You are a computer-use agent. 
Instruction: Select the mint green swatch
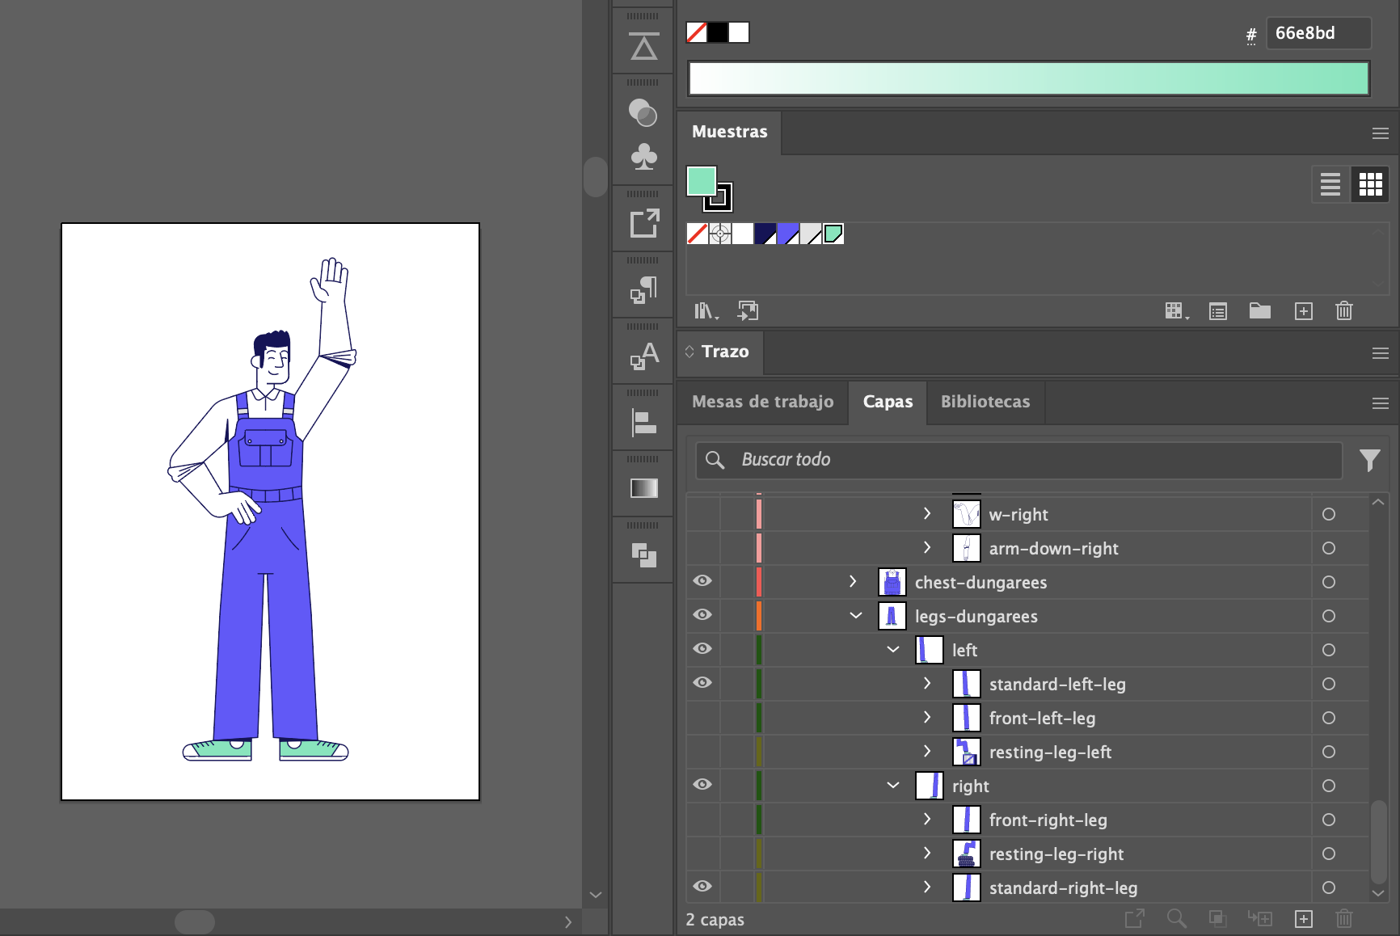[x=833, y=234]
